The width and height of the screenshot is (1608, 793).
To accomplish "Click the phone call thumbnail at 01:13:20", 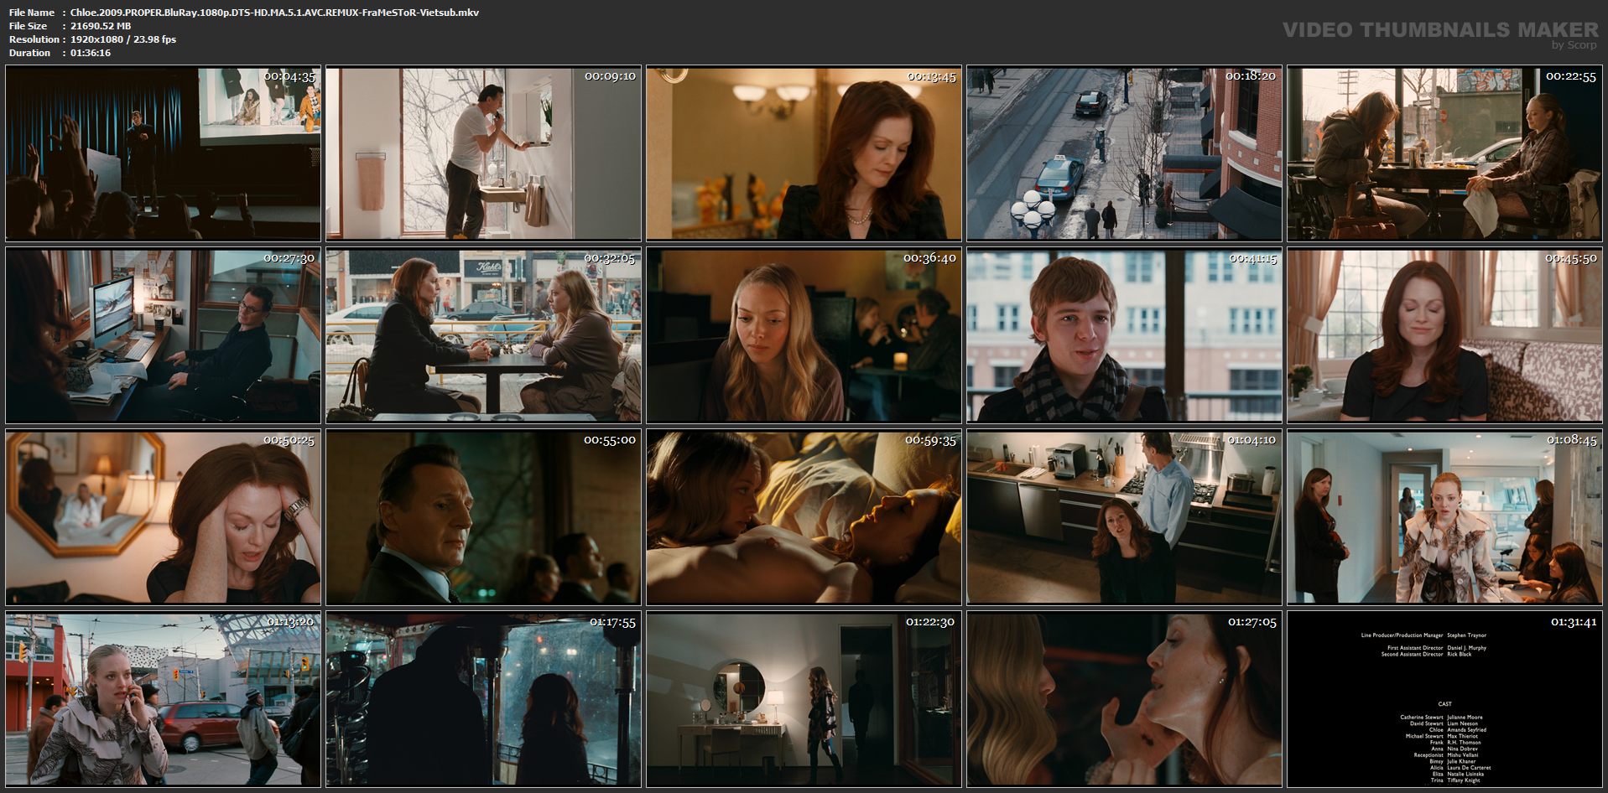I will pyautogui.click(x=163, y=699).
